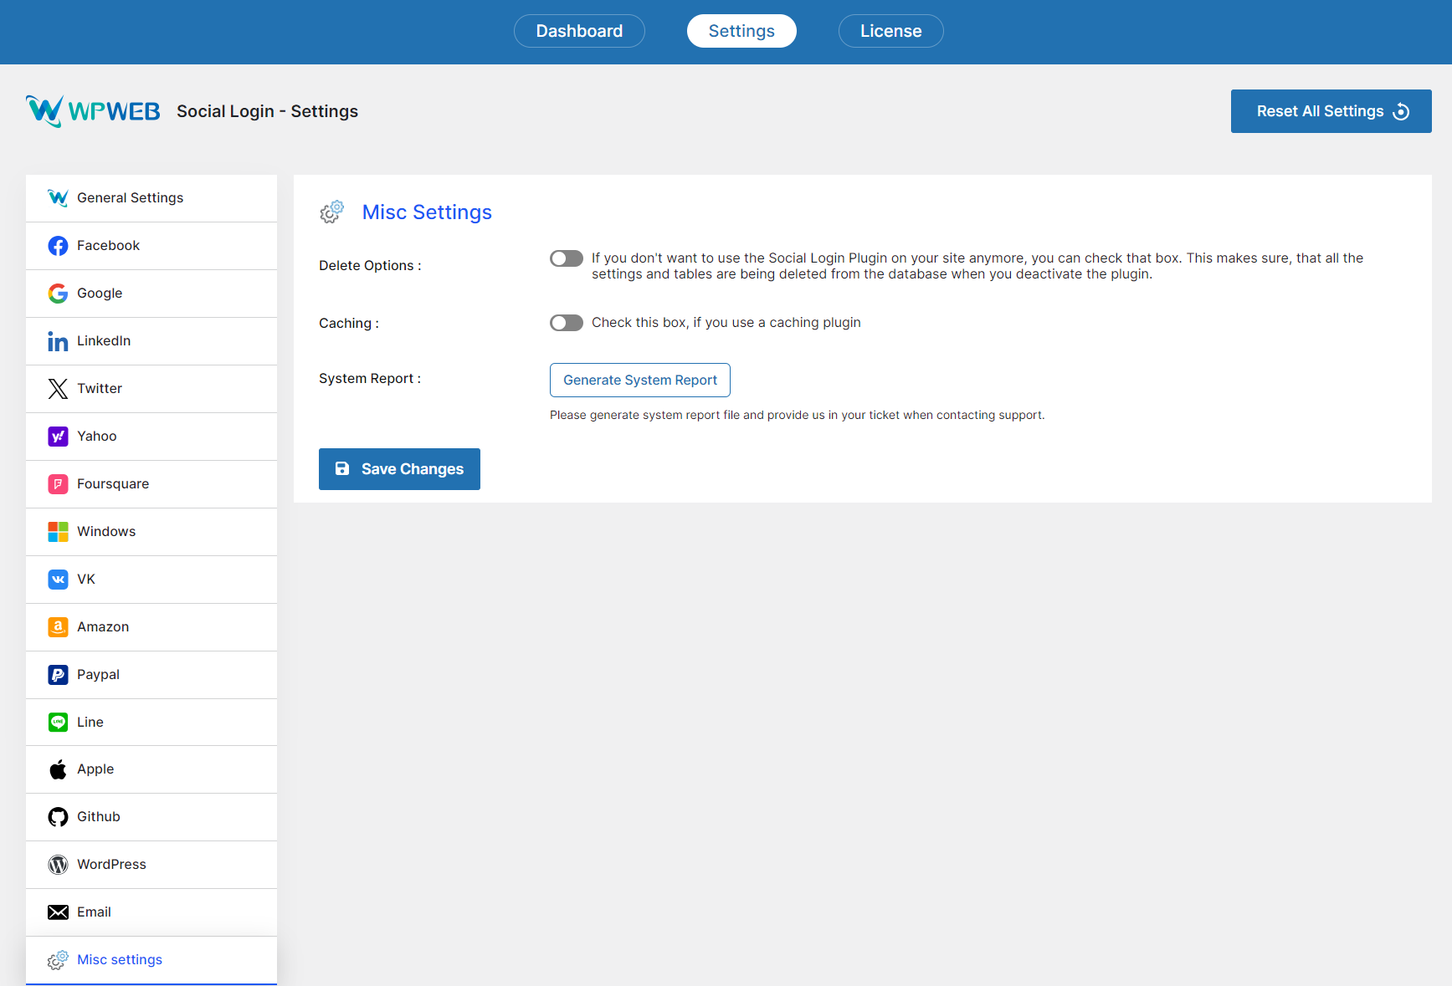Click the pink Foursquare icon
This screenshot has width=1452, height=986.
(x=58, y=484)
